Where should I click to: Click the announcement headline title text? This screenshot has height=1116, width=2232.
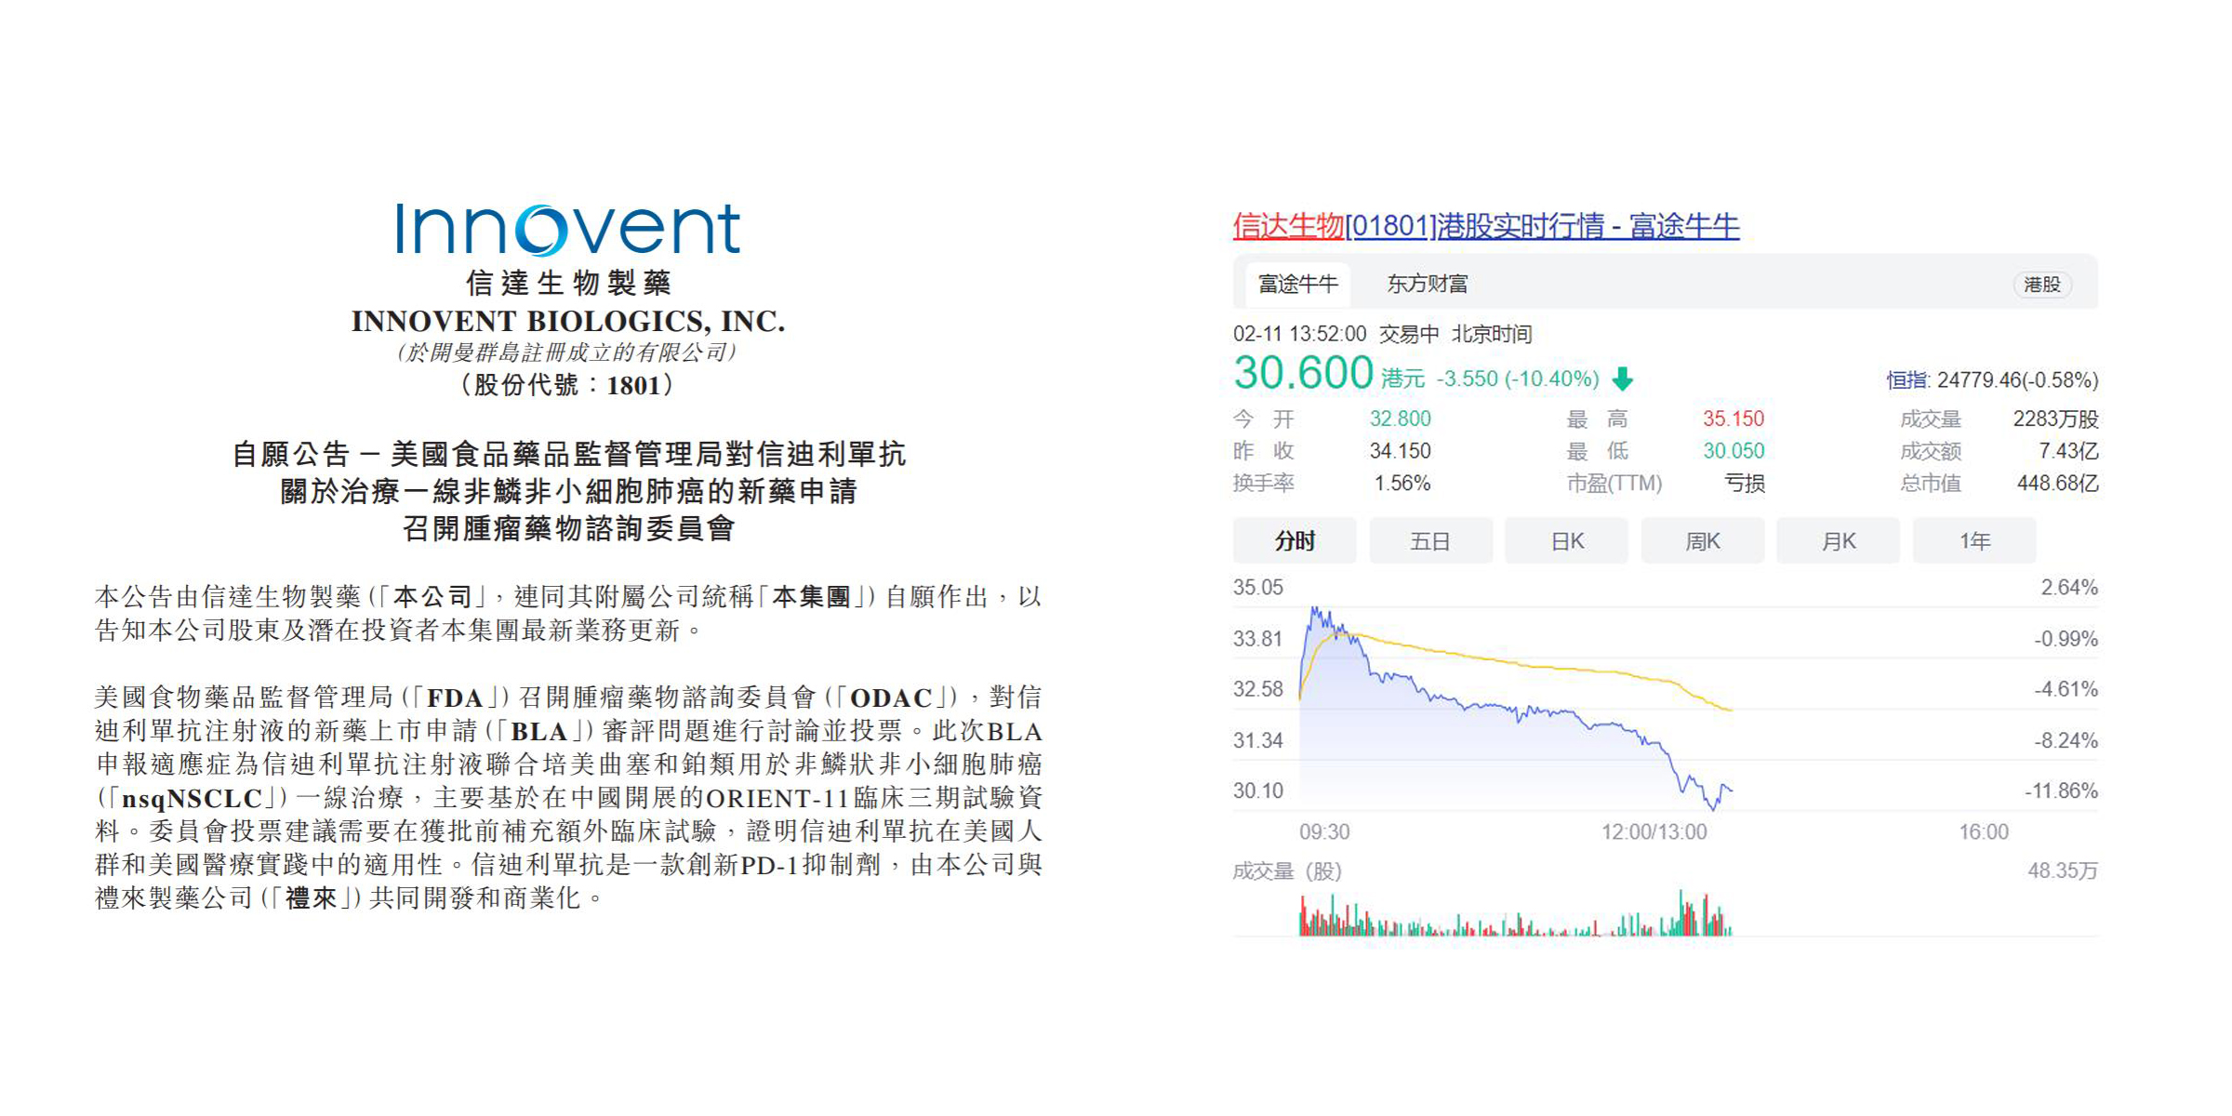tap(568, 491)
